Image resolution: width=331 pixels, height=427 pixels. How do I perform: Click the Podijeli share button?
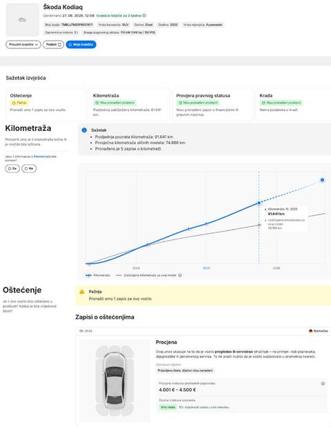point(53,44)
